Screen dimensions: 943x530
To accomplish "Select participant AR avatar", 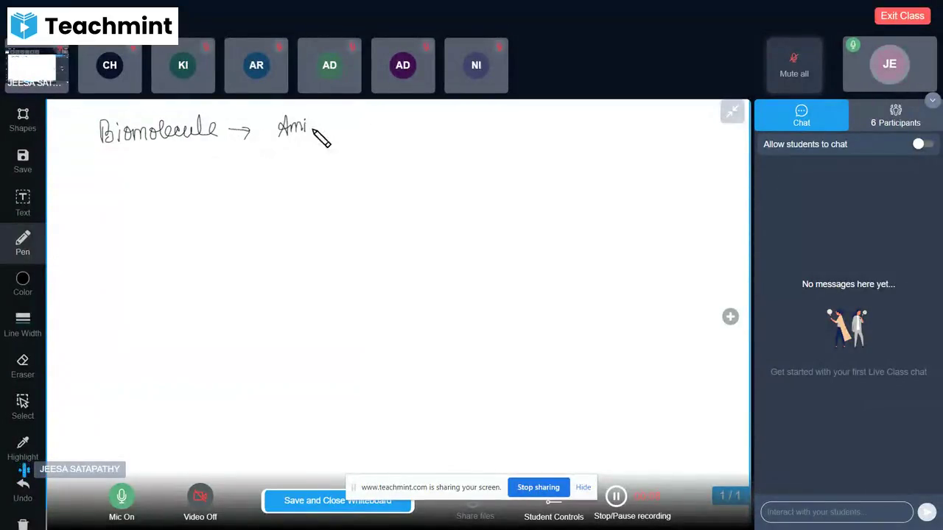I will click(x=256, y=66).
